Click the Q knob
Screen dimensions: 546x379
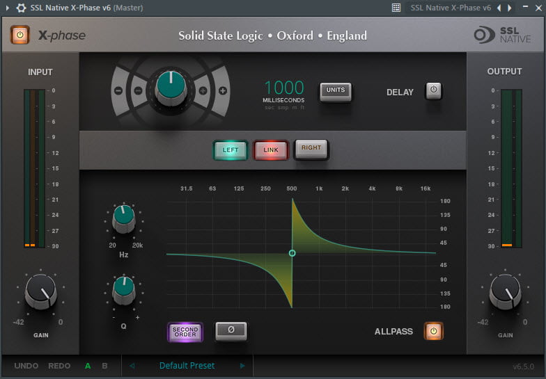[124, 291]
